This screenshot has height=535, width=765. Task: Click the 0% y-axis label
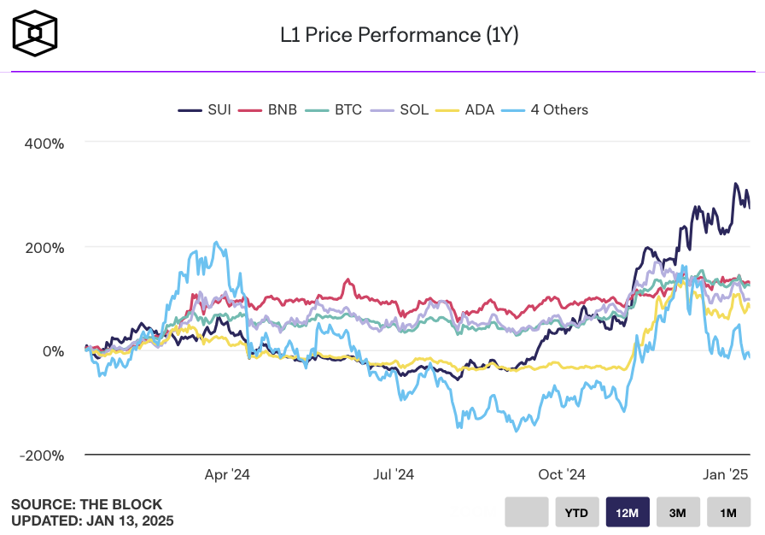pos(56,351)
